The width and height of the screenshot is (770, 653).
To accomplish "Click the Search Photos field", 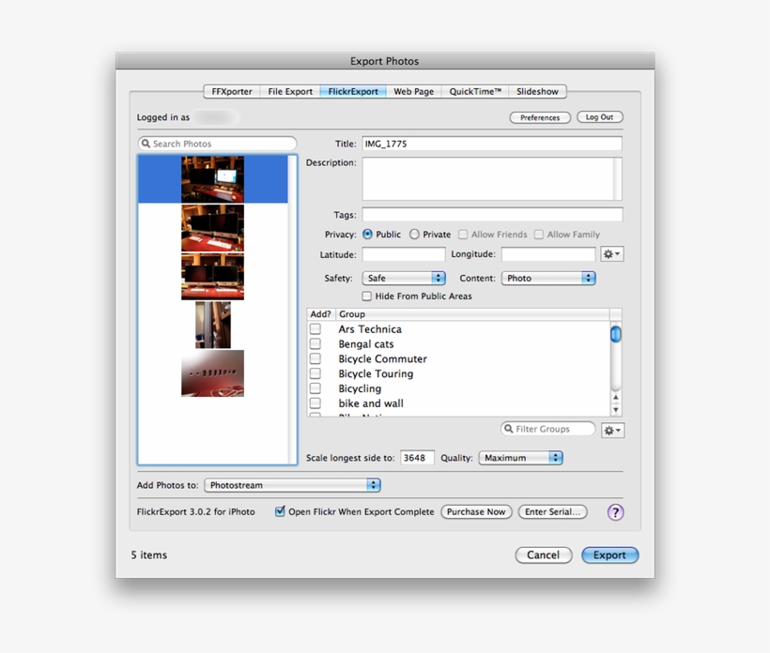I will pos(217,144).
